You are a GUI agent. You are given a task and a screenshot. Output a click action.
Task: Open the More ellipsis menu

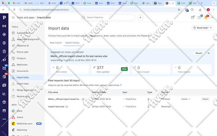click(4, 119)
